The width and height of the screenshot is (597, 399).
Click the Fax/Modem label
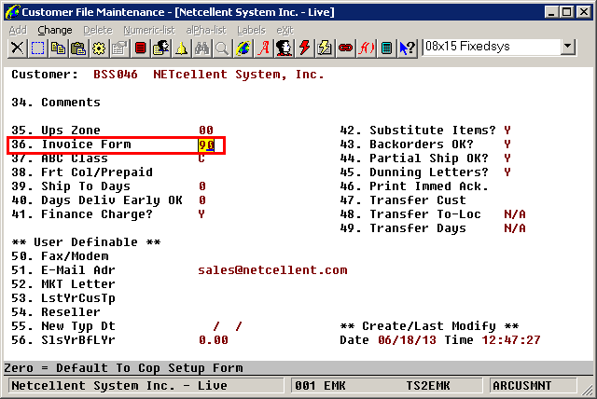pos(75,256)
